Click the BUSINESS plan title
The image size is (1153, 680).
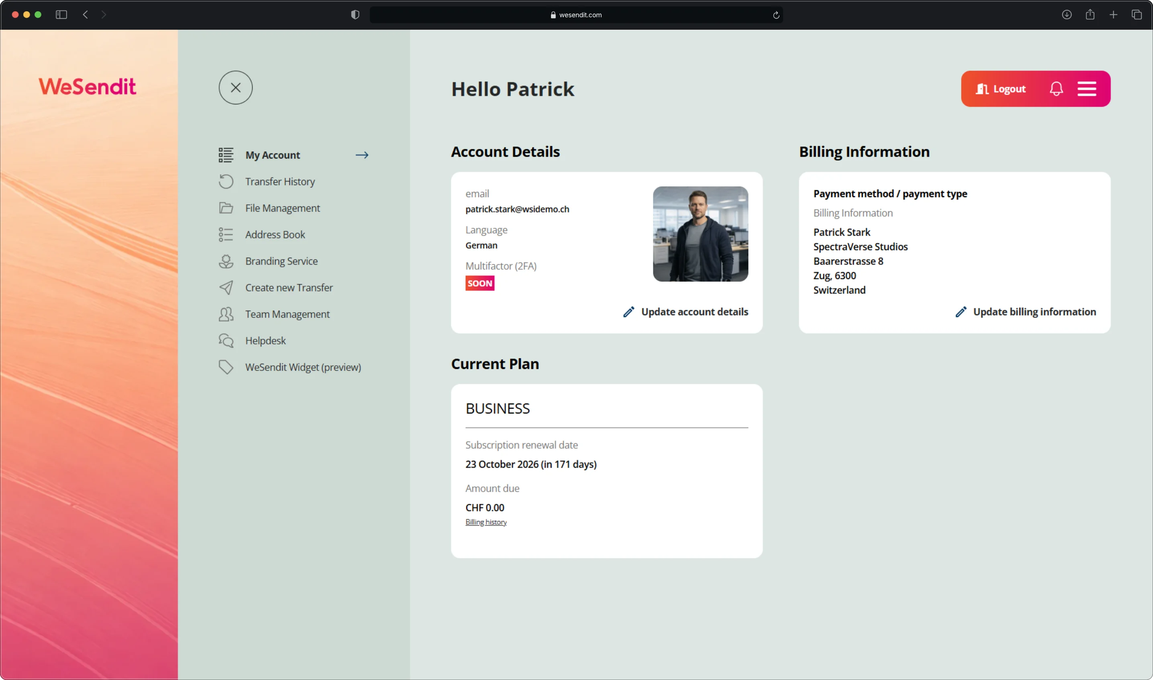(498, 409)
